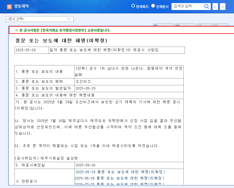
Task: Click the 2025-05-29 value in the 발생일자 row
Action: [129, 88]
